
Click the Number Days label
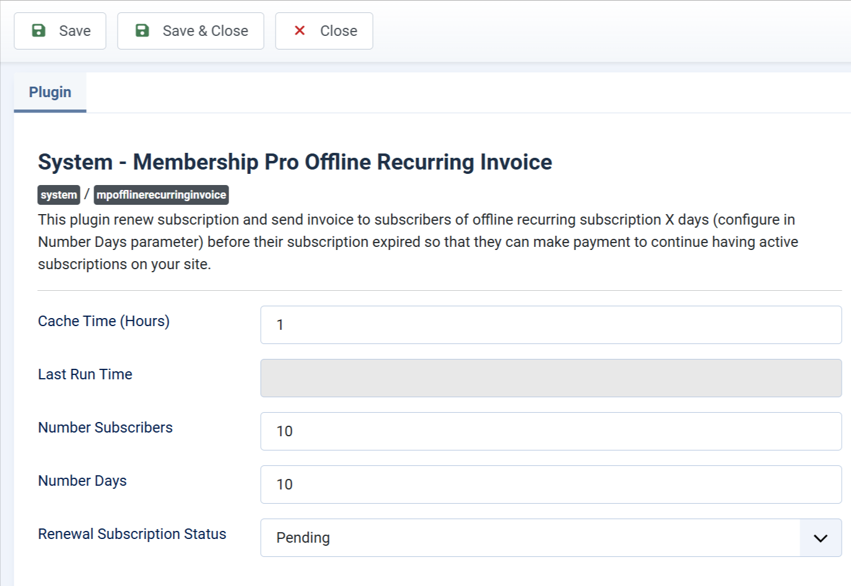click(x=82, y=481)
